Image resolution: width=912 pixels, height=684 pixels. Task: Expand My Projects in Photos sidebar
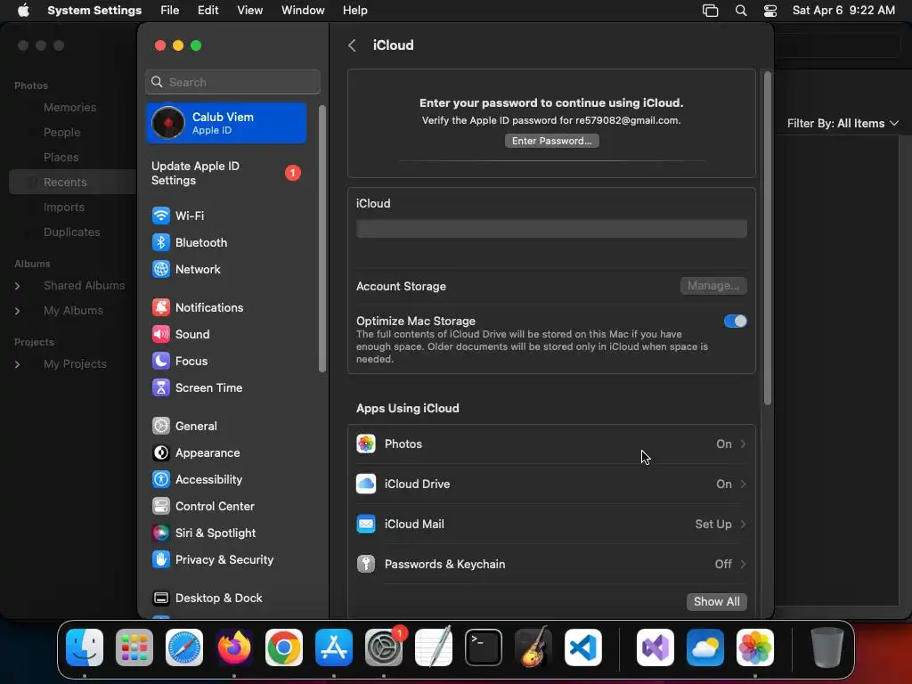tap(18, 364)
